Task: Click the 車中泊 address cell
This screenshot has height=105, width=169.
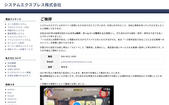Action: tap(112, 67)
